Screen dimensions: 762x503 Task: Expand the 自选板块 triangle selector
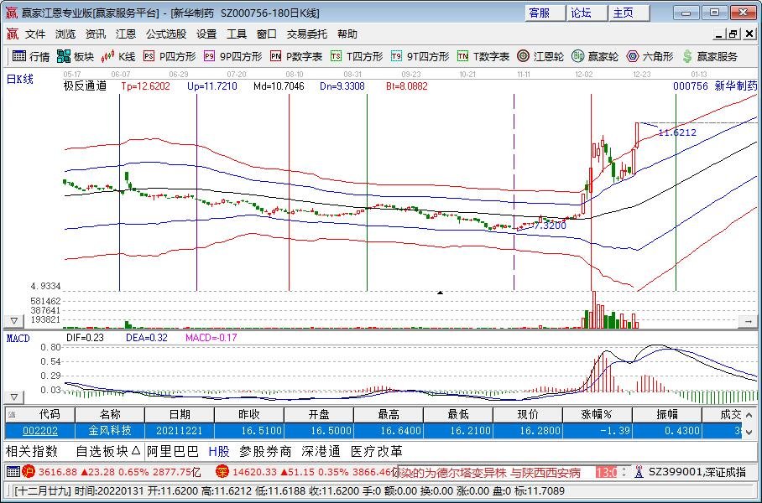[x=136, y=451]
